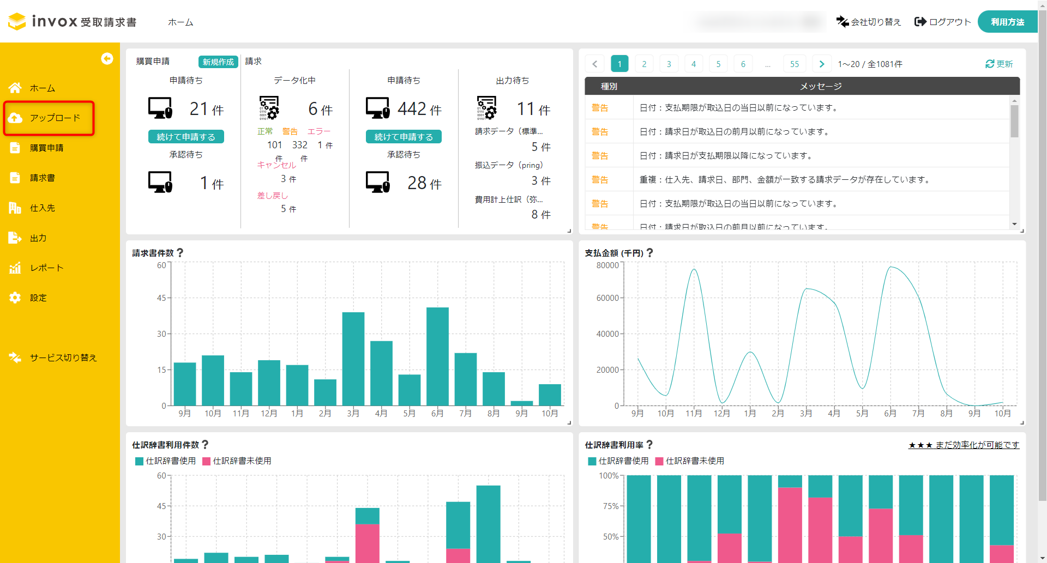This screenshot has width=1047, height=563.
Task: Open the 利用方法 button
Action: [1007, 22]
